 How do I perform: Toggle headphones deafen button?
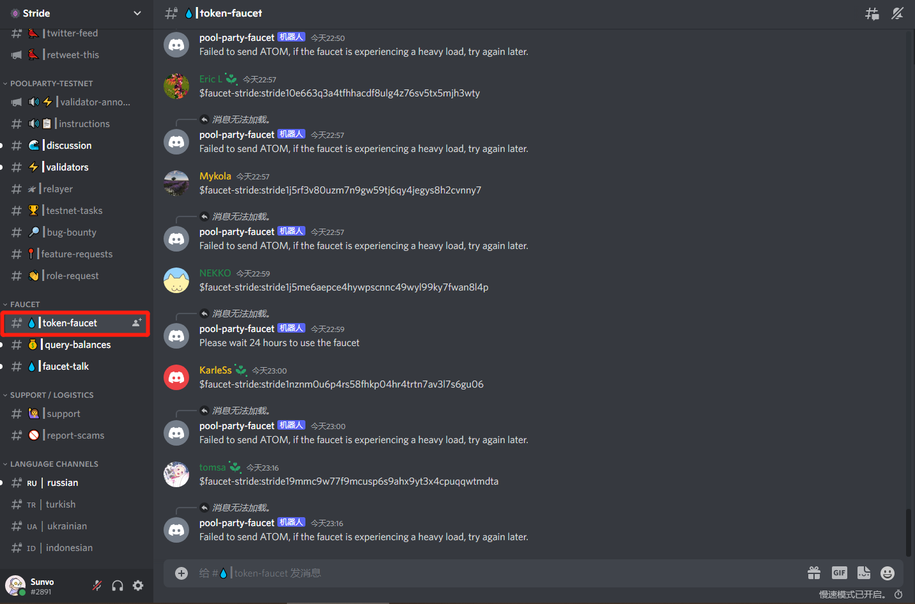(x=118, y=585)
